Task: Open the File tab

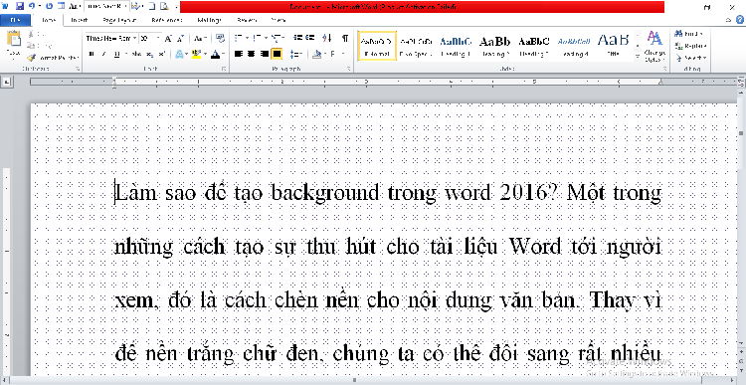Action: [x=15, y=20]
